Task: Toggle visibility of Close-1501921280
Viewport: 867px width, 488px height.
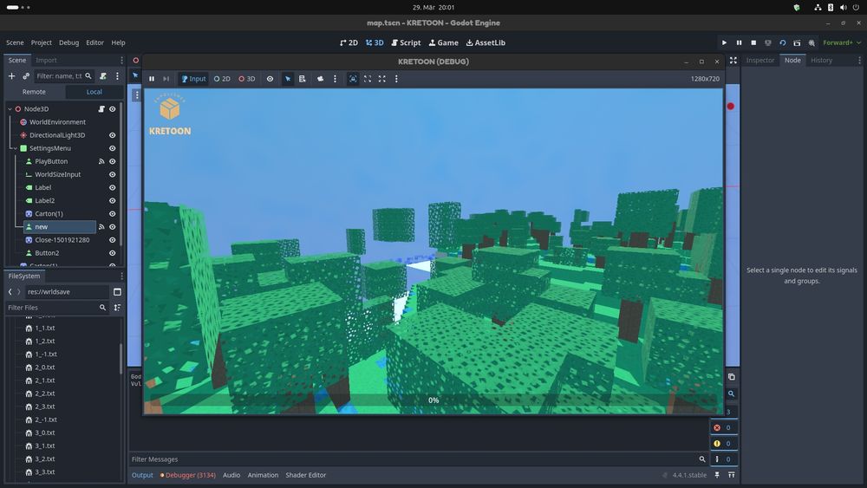Action: 112,240
